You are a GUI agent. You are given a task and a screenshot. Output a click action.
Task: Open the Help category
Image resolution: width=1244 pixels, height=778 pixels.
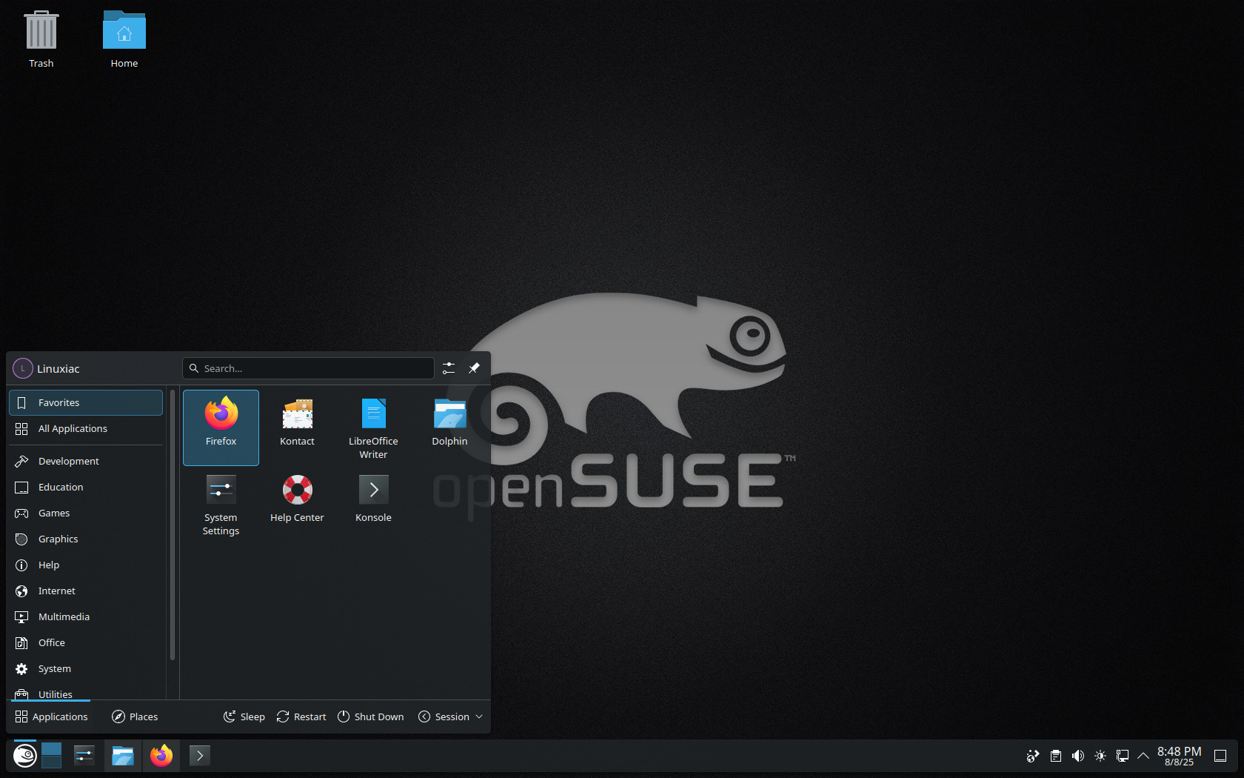(86, 565)
